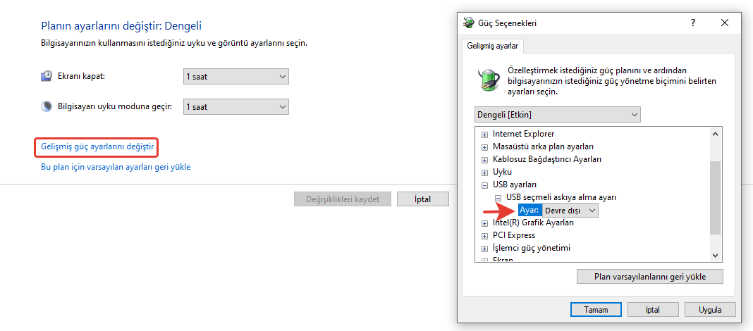The image size is (753, 331).
Task: Expand the Uyku tree node
Action: point(484,173)
